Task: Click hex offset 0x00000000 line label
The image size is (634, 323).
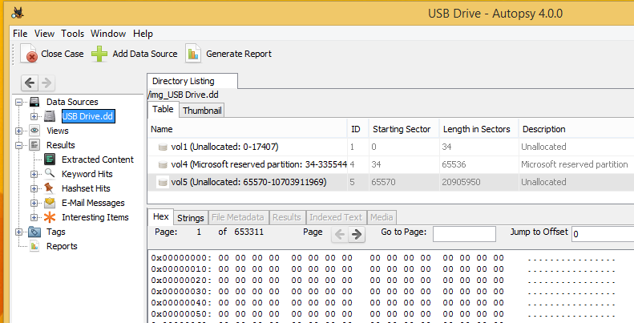Action: tap(181, 258)
